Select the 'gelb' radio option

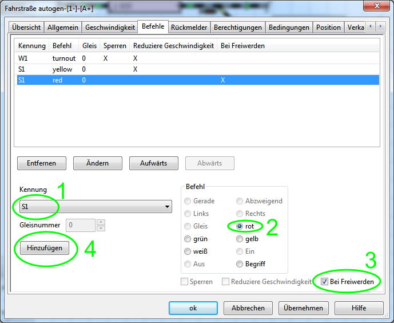[240, 239]
